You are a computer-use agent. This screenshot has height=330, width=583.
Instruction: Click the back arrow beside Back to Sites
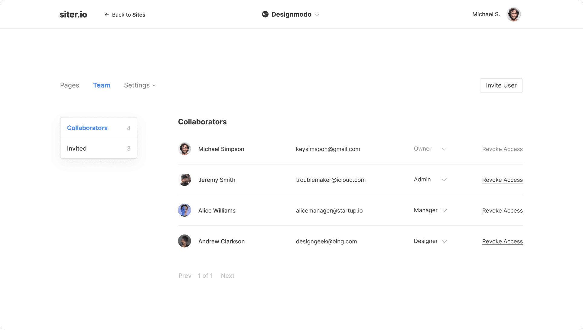pos(107,15)
